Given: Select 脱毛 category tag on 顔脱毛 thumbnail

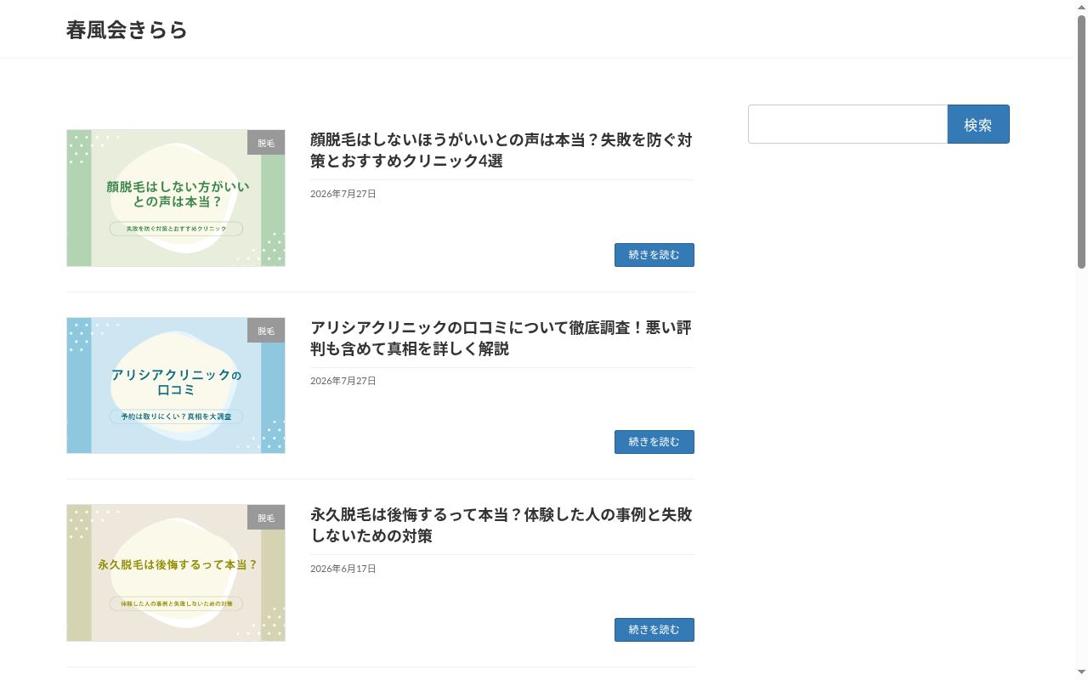Looking at the screenshot, I should [x=266, y=143].
